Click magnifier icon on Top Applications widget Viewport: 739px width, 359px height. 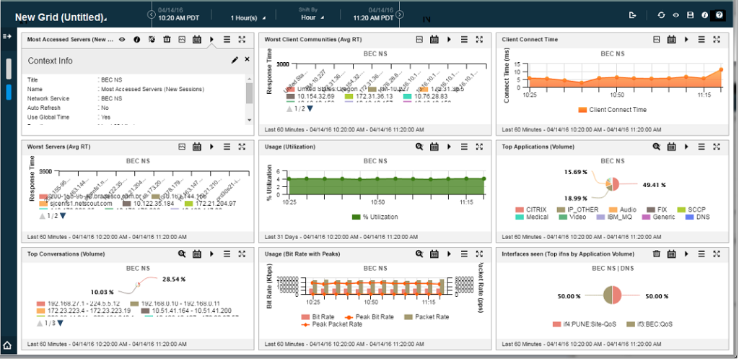pos(656,146)
